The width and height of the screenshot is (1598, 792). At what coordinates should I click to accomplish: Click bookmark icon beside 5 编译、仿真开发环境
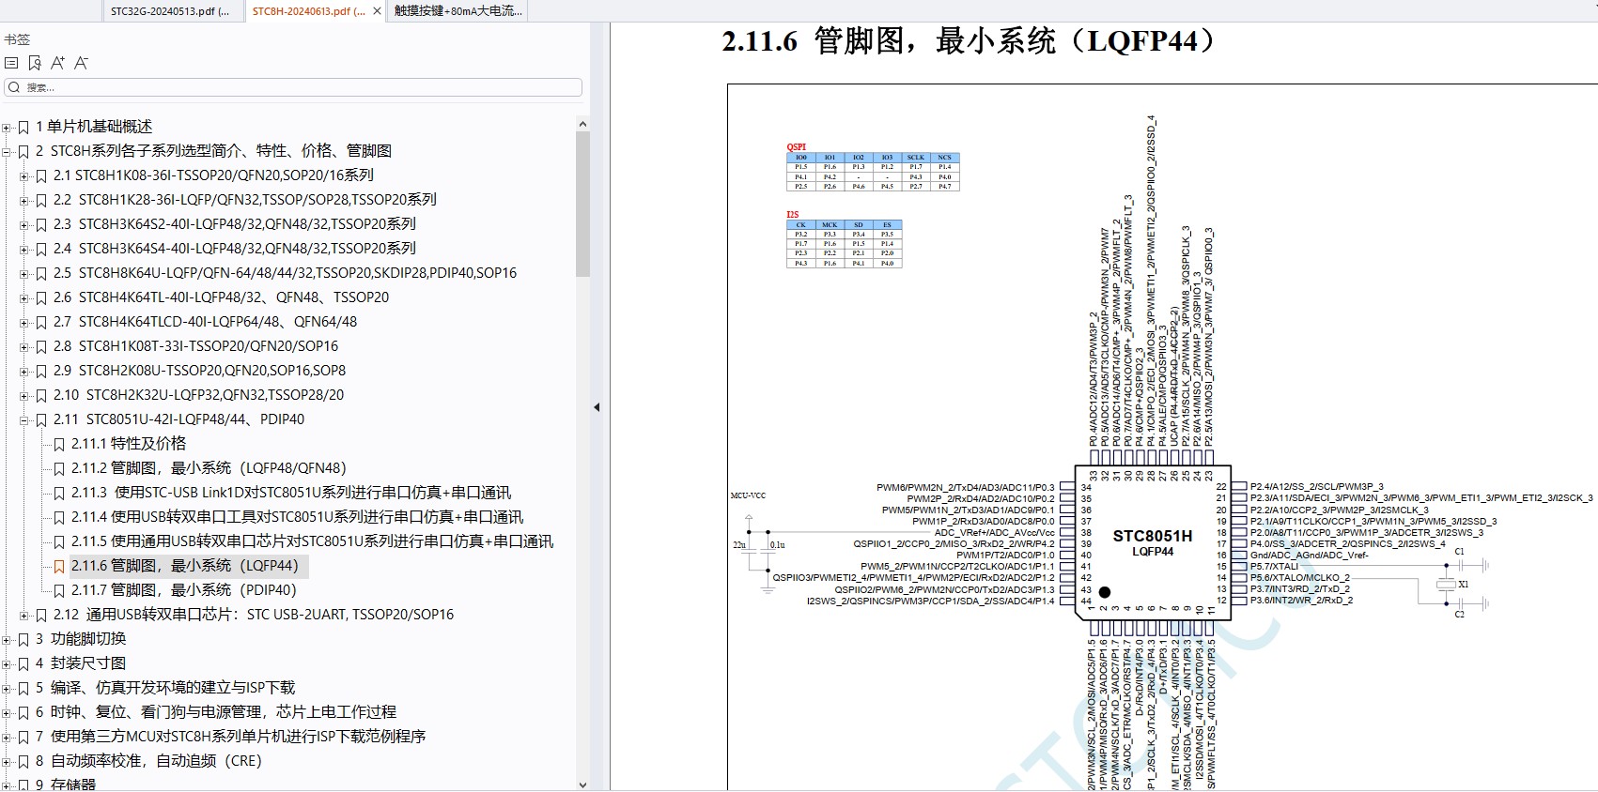click(23, 688)
